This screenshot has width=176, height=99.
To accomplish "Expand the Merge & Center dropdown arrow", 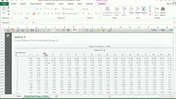I will (x=79, y=13).
